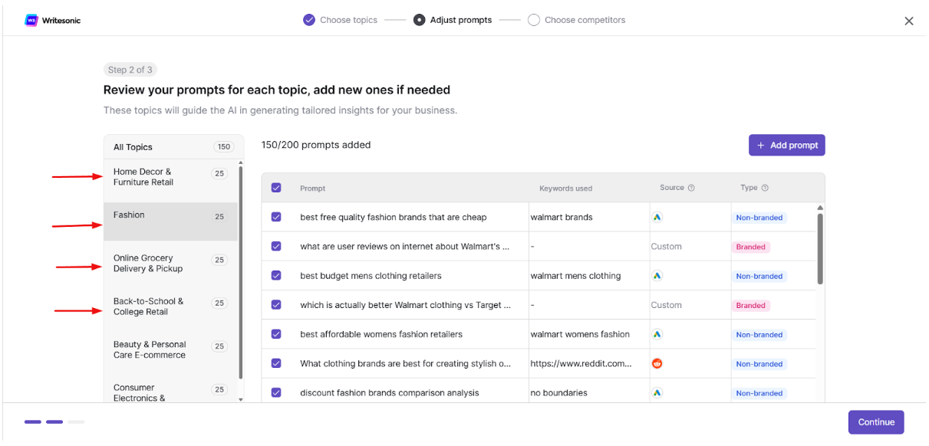Click Google Ads icon in 'discount fashion brands' row

[657, 393]
